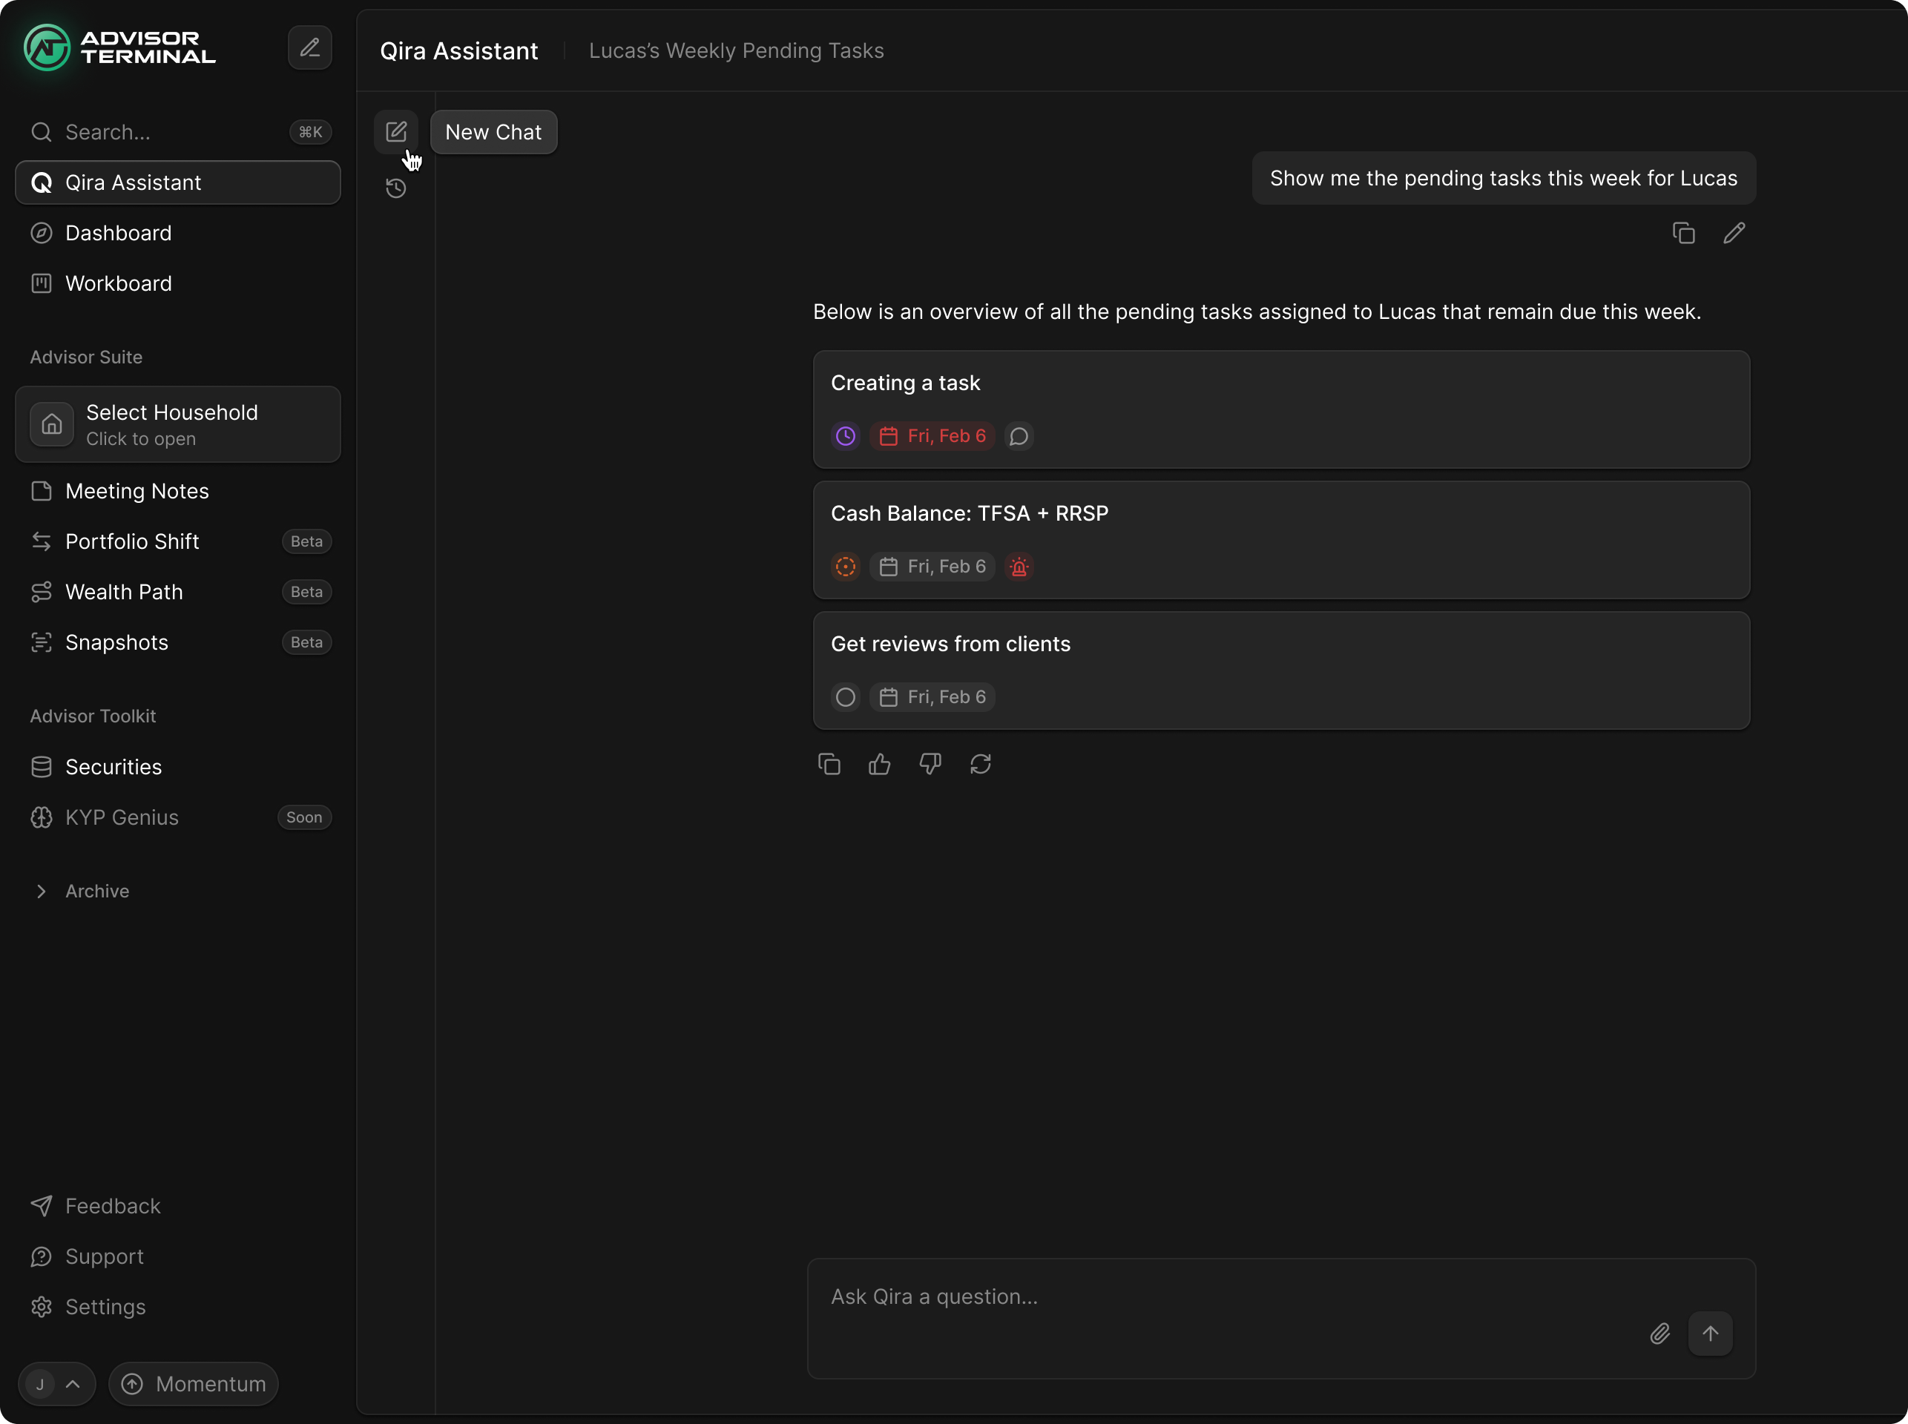Click the Ask Qira a question input
This screenshot has width=1908, height=1424.
click(x=1281, y=1318)
